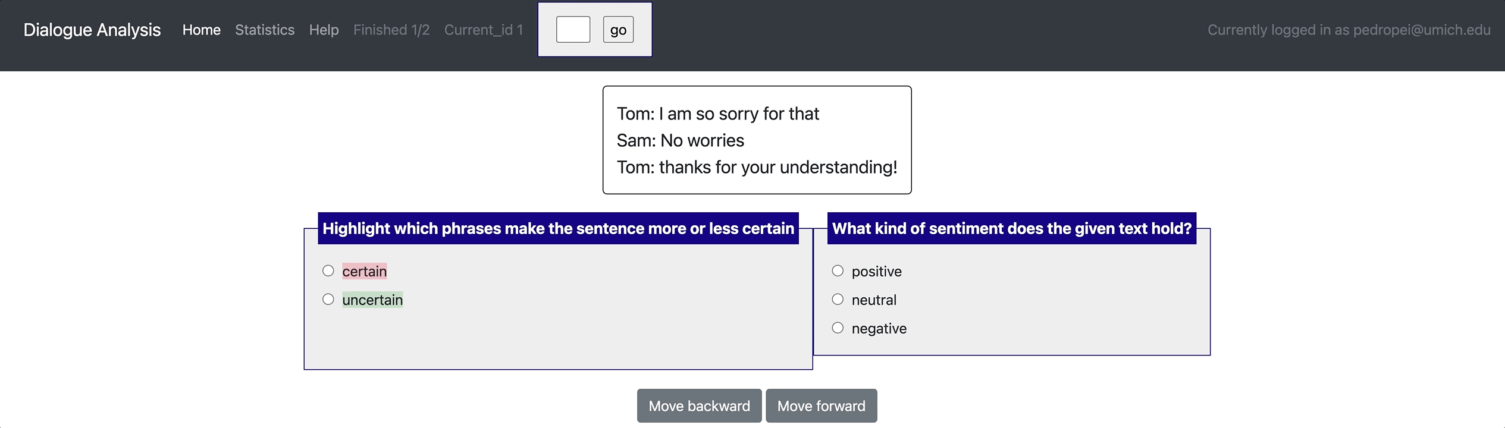Click the go button
Viewport: 1505px width, 428px height.
click(618, 30)
